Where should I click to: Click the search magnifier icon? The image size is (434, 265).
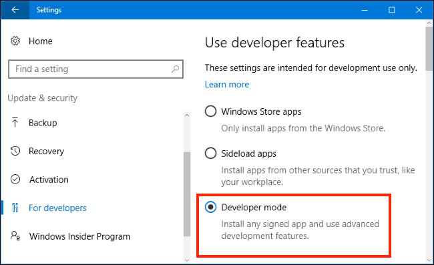(x=175, y=69)
